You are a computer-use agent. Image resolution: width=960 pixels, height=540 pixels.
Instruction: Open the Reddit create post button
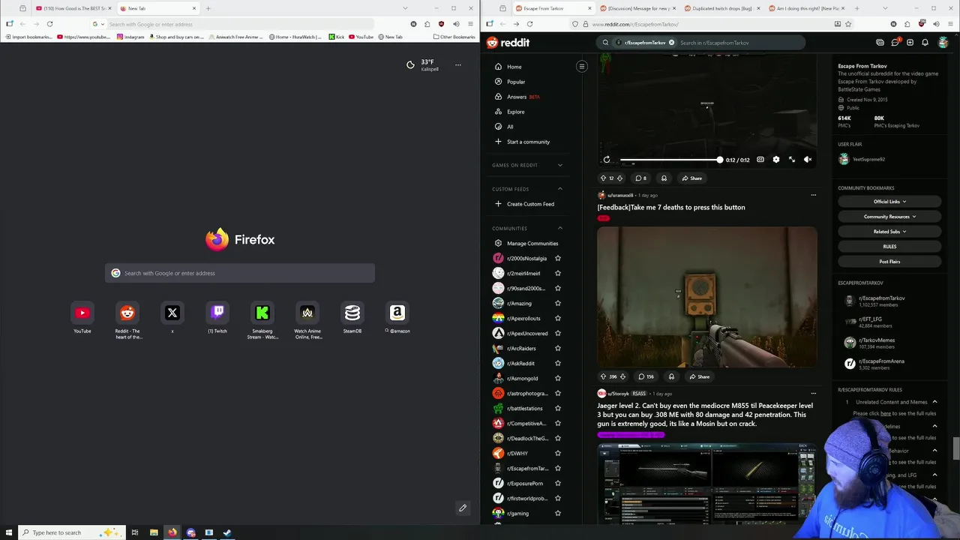pos(910,43)
